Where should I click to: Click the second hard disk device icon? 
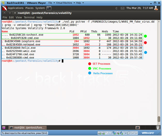(103, 133)
